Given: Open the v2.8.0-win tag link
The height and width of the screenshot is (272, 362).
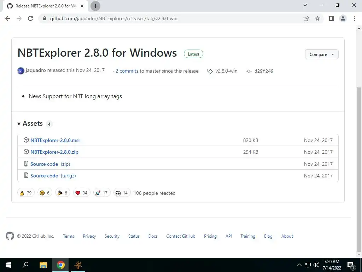Looking at the screenshot, I should (x=226, y=71).
